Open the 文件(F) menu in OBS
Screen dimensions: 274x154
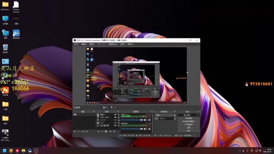(76, 44)
